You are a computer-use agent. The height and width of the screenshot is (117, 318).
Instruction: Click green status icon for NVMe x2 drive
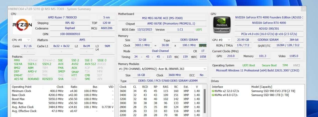pyautogui.click(x=213, y=91)
